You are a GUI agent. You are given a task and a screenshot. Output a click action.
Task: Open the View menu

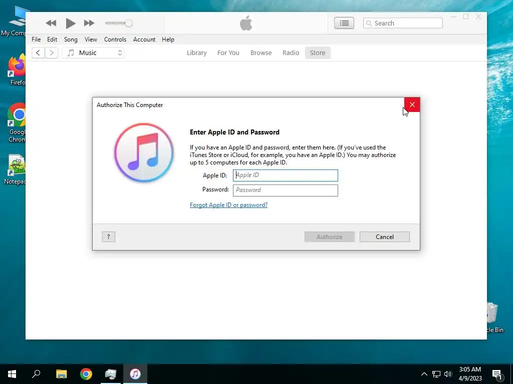point(91,39)
